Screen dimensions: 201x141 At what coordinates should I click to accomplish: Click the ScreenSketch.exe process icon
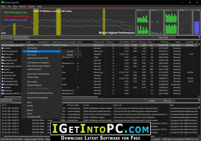(2, 85)
